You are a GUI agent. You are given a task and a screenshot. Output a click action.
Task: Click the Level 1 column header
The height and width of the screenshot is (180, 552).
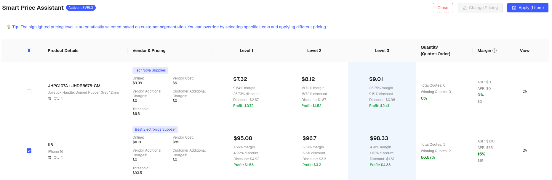click(x=246, y=51)
